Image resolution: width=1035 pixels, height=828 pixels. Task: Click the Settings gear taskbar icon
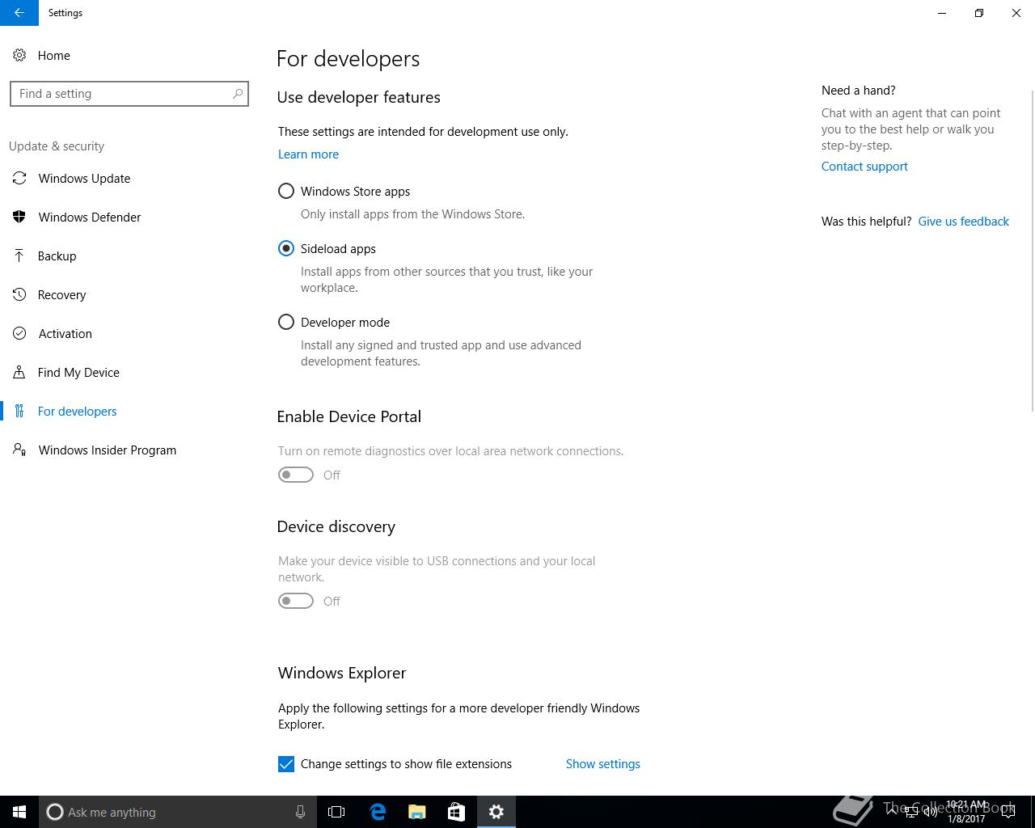coord(496,812)
